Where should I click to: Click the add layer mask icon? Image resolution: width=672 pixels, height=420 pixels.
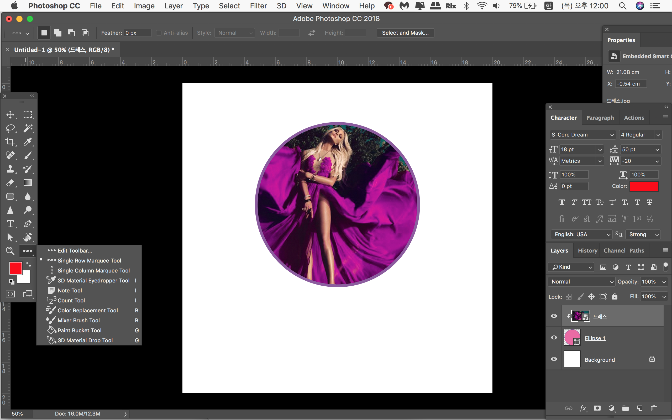click(x=597, y=408)
